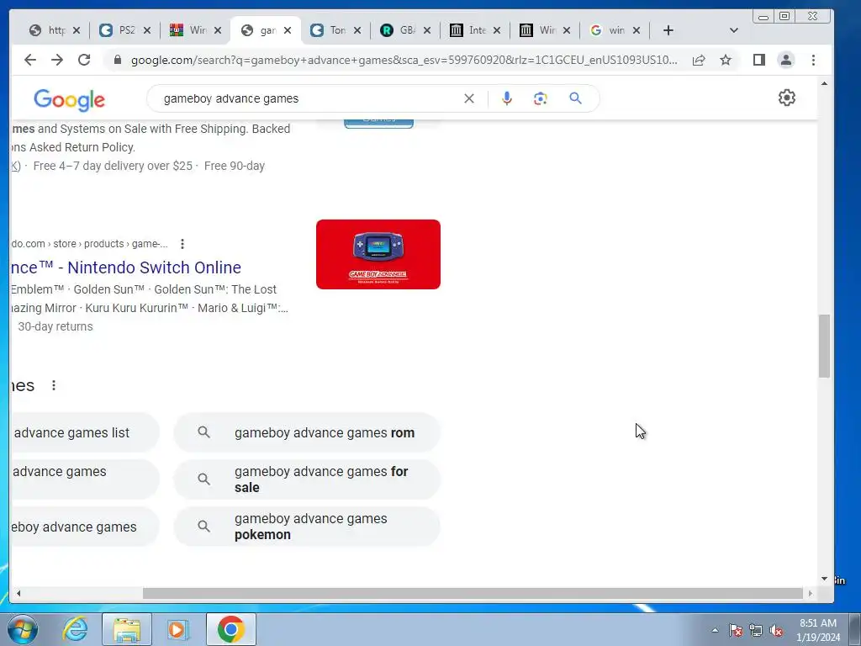This screenshot has width=861, height=646.
Task: Open Windows Media Player from taskbar
Action: [x=177, y=629]
